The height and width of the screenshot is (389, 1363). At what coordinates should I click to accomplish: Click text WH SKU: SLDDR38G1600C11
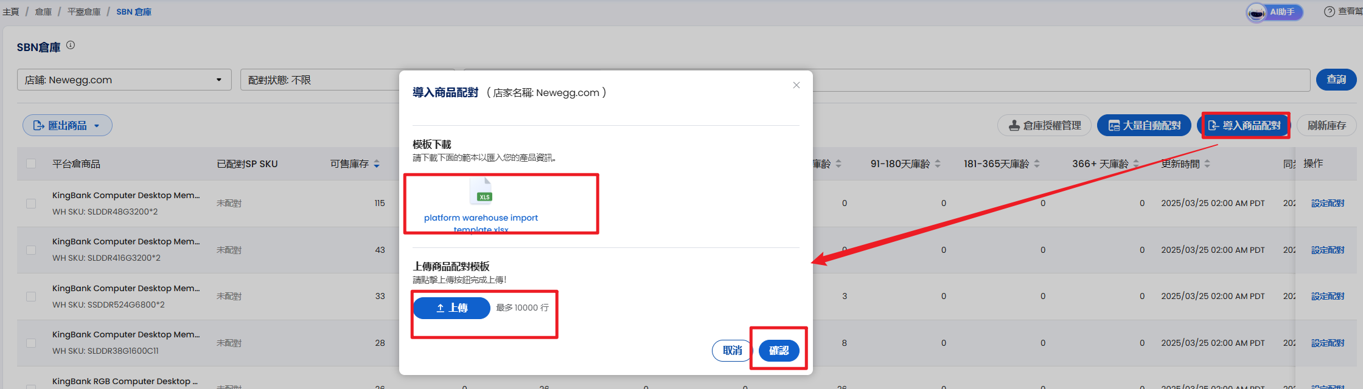coord(105,351)
